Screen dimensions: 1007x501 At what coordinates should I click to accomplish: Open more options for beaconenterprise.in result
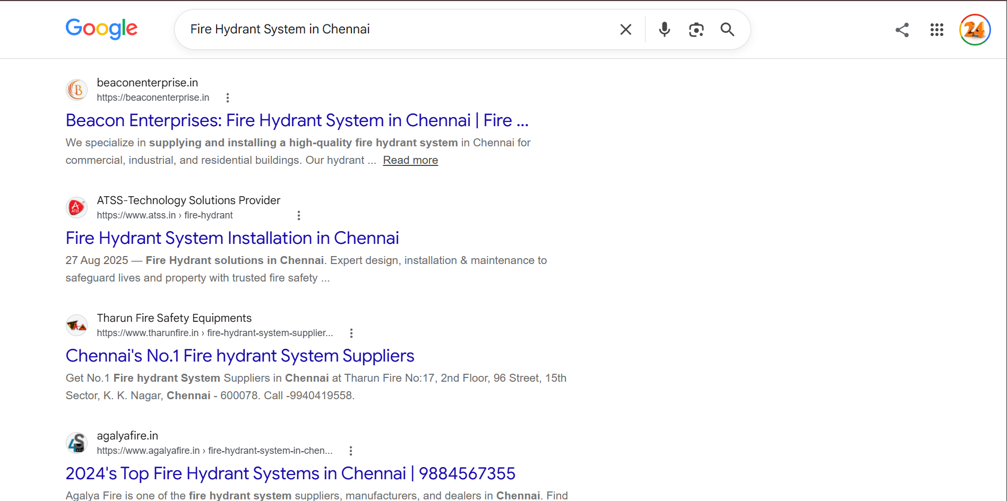pos(228,98)
